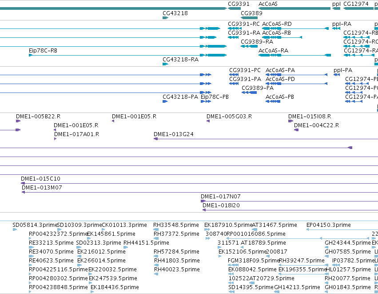Click the CG9391 gene label
378x294 pixels.
pyautogui.click(x=239, y=4)
